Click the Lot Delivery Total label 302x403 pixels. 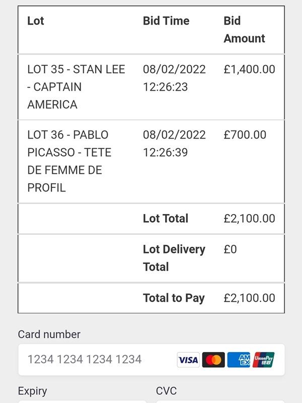(174, 258)
